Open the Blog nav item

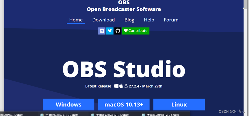click(129, 20)
